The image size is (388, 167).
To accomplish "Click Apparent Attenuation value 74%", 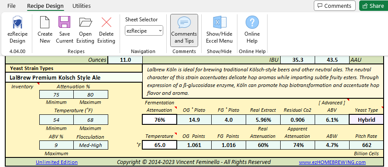I will tap(297, 145).
